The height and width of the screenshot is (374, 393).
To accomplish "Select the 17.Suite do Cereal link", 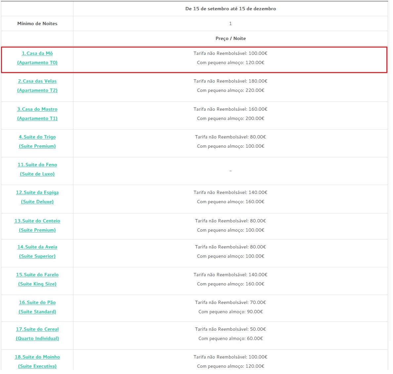I will (37, 329).
